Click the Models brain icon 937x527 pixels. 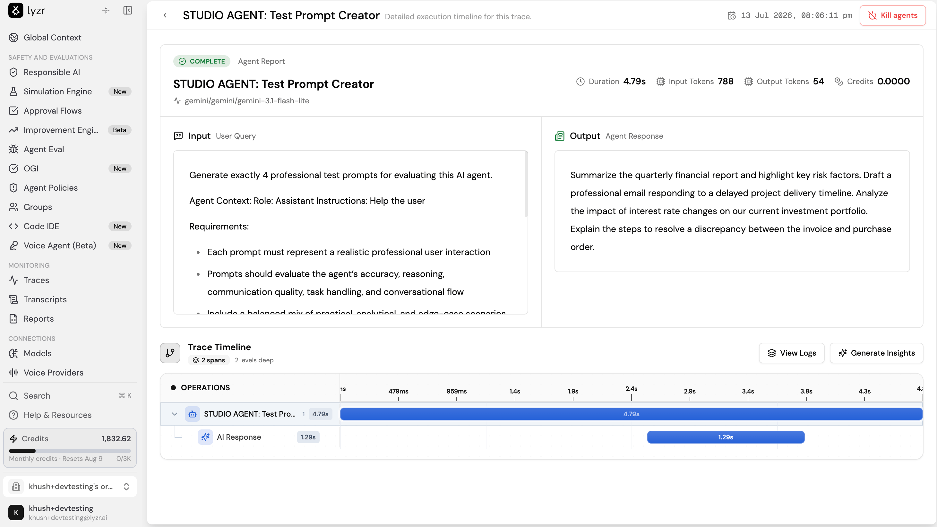coord(13,353)
